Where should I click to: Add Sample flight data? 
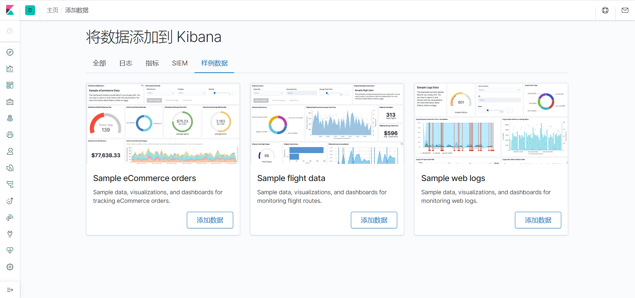coord(374,220)
